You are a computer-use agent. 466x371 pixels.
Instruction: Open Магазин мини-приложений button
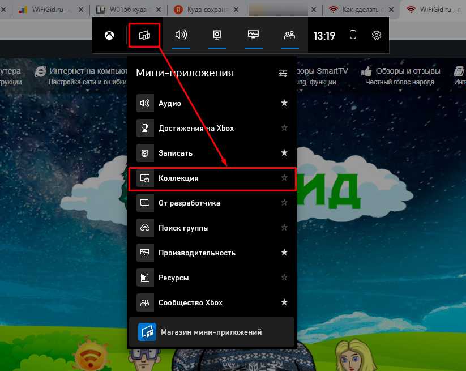pyautogui.click(x=212, y=332)
